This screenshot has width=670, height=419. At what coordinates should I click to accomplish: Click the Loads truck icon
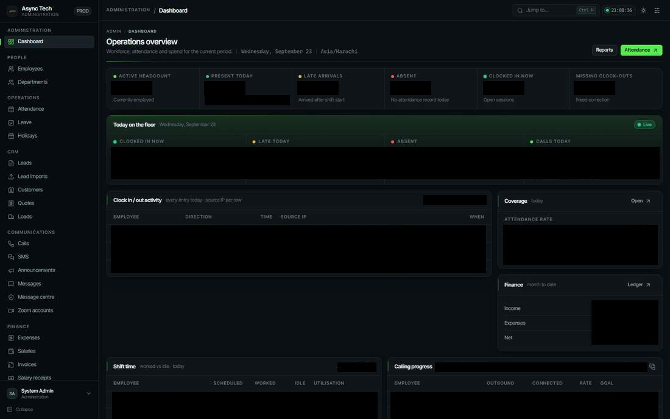click(11, 217)
